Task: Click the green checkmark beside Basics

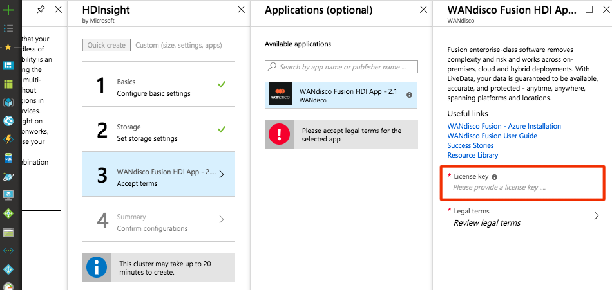Action: coord(222,84)
